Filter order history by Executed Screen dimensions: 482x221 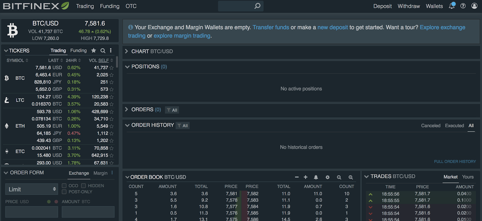[455, 125]
